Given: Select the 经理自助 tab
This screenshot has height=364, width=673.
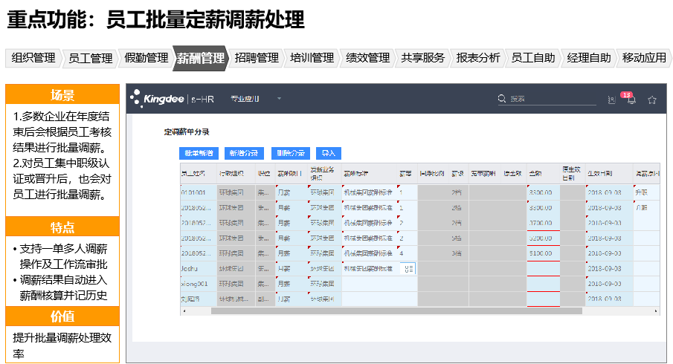Looking at the screenshot, I should tap(589, 58).
